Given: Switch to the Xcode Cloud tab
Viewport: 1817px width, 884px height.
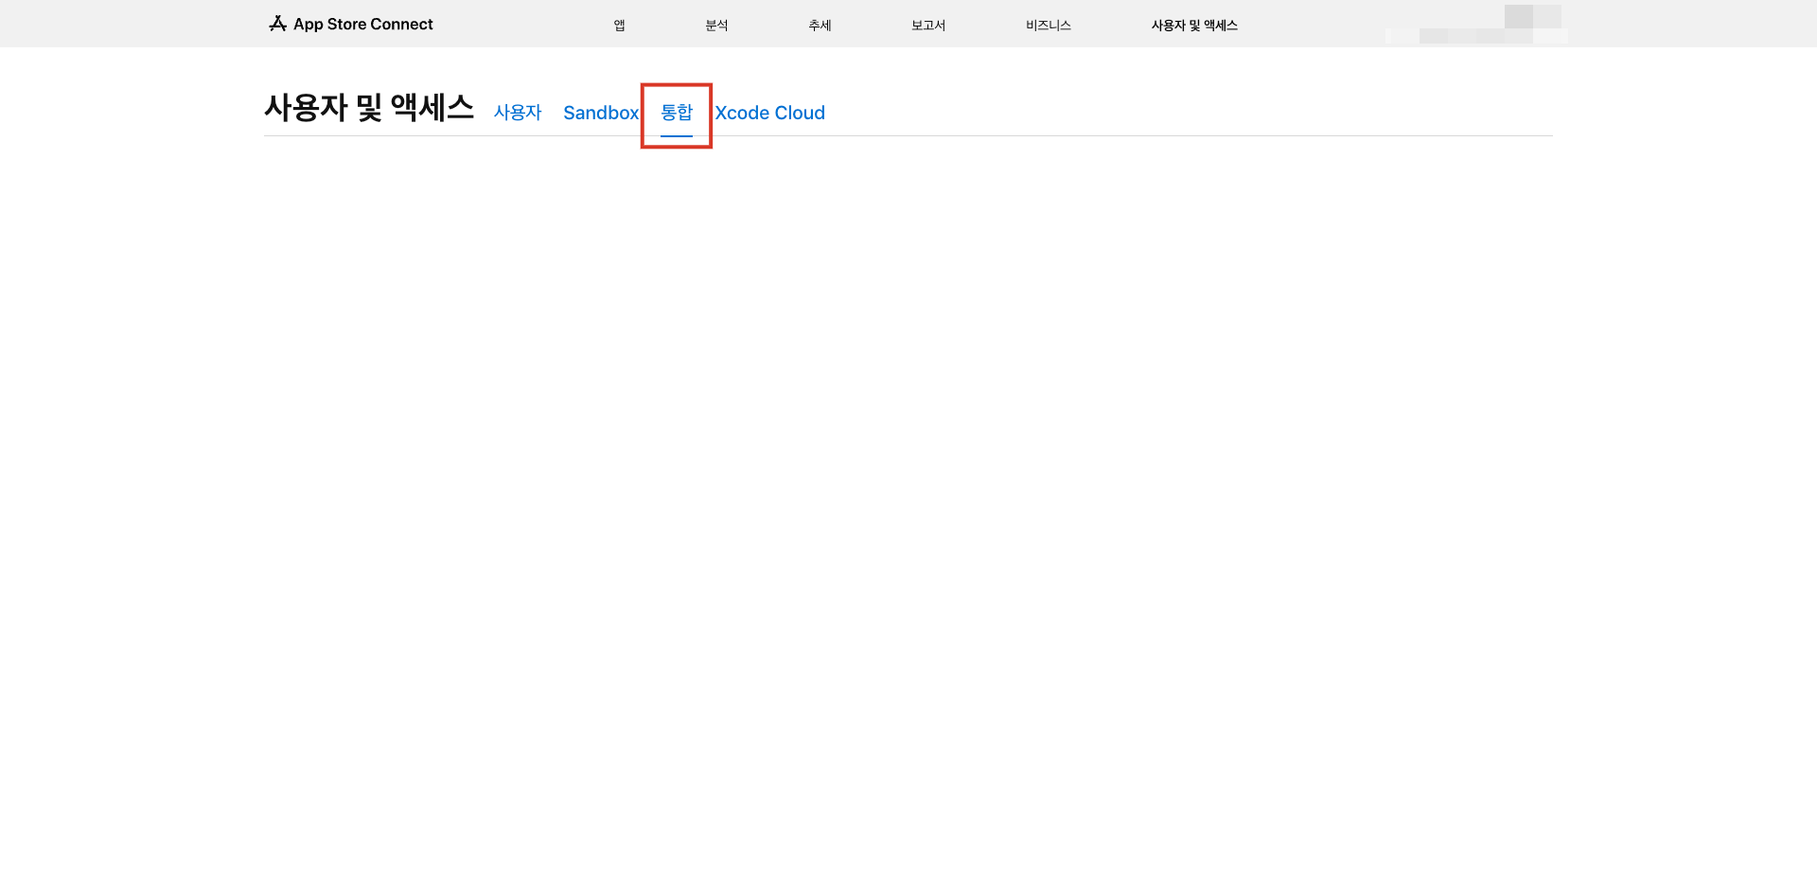Looking at the screenshot, I should 770,113.
